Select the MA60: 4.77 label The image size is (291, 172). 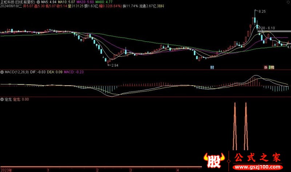(104, 2)
